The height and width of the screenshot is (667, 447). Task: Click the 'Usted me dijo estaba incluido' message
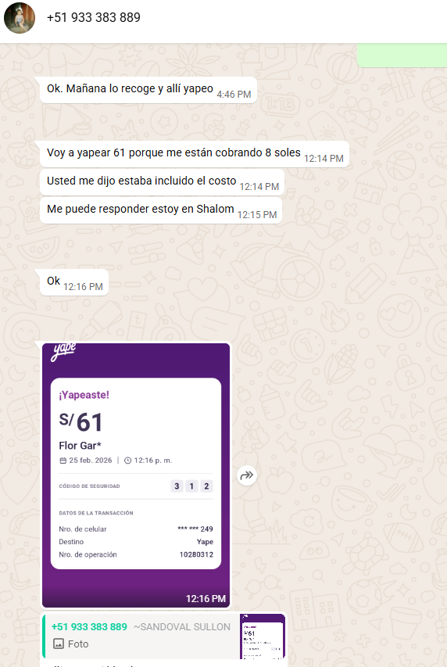pyautogui.click(x=162, y=182)
